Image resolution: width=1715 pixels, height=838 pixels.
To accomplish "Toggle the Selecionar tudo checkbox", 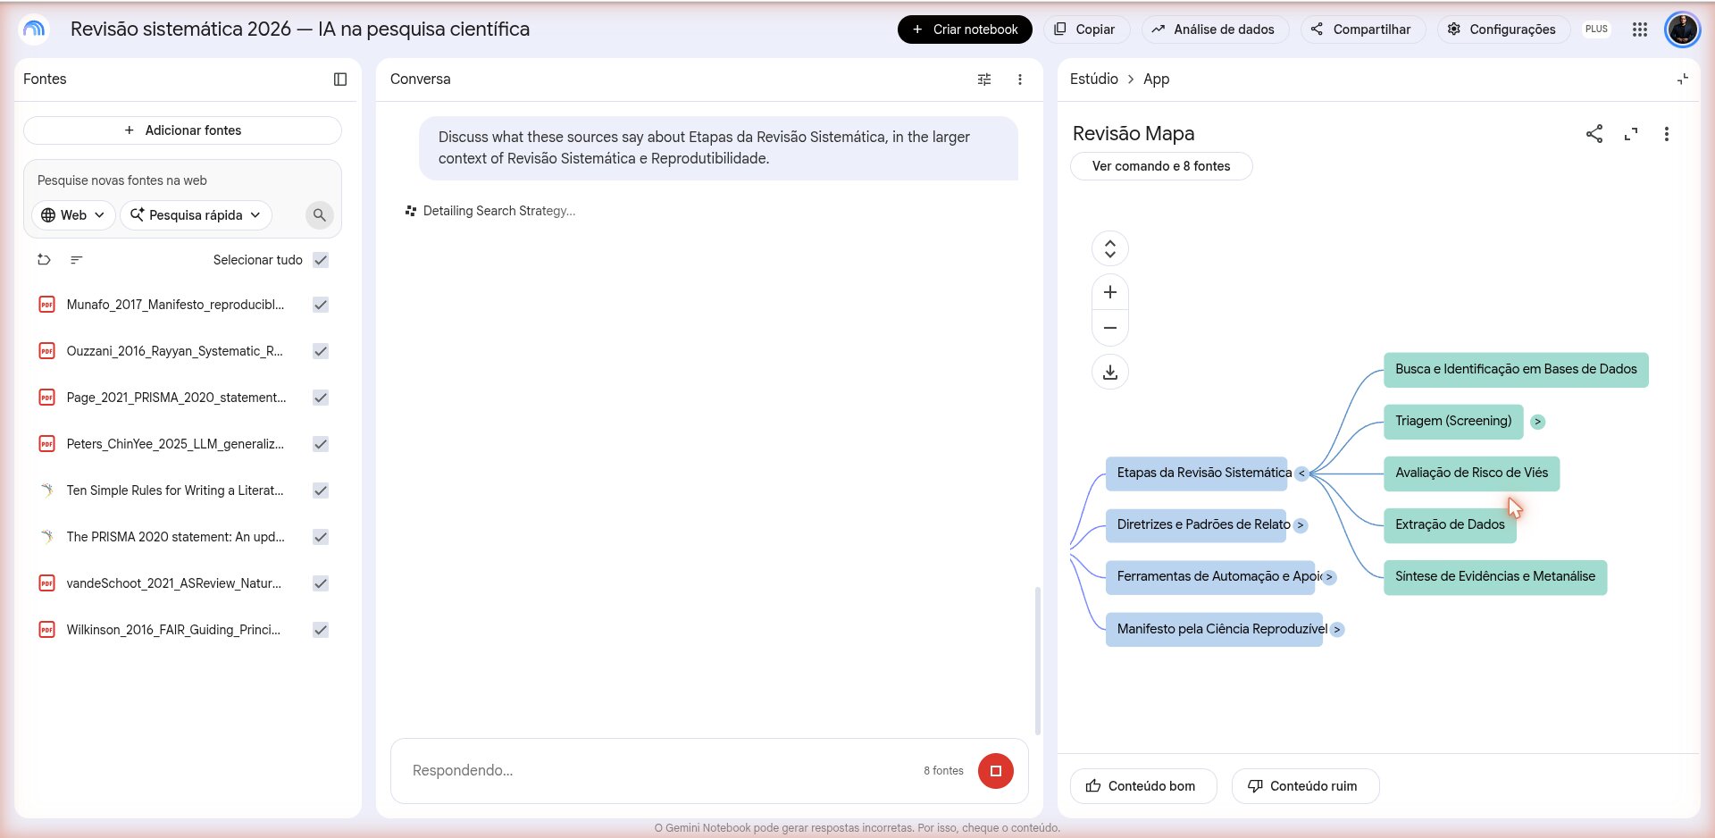I will [321, 260].
